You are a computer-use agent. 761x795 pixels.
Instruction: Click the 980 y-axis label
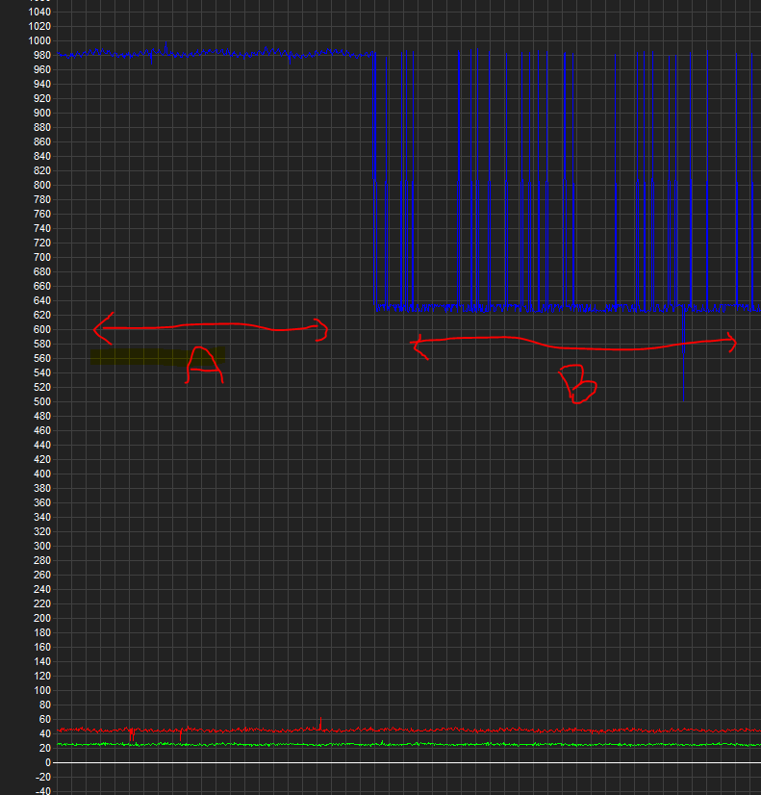(42, 55)
